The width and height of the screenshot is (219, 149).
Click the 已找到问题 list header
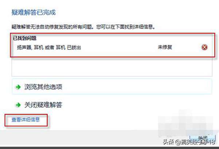pyautogui.click(x=24, y=38)
